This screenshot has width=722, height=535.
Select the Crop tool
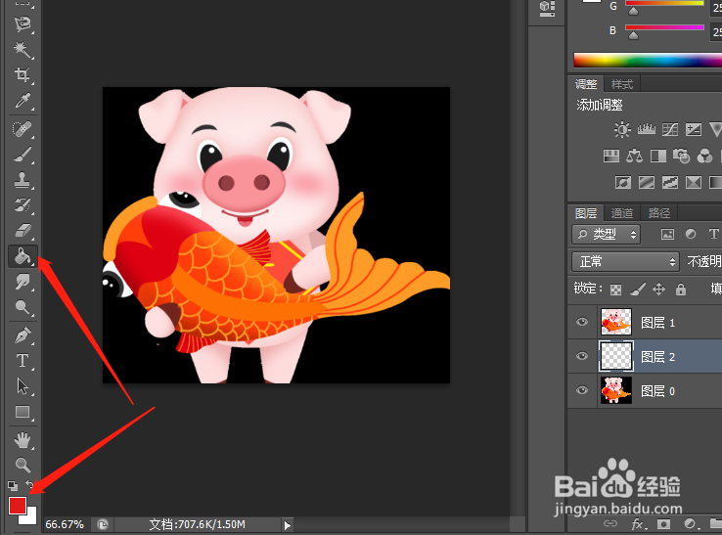[x=23, y=74]
